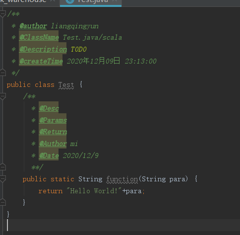Click the @Date tag
The width and height of the screenshot is (240, 235).
pos(49,156)
